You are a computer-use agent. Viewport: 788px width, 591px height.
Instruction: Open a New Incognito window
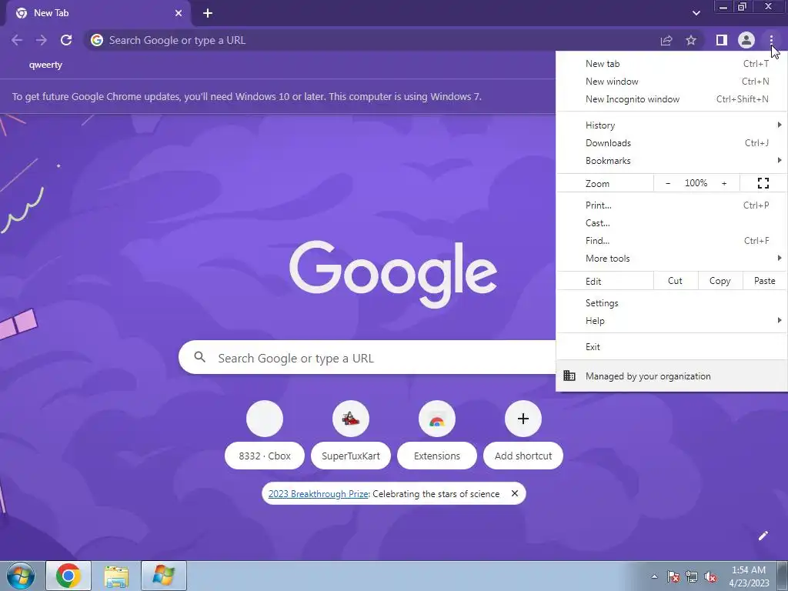tap(671, 99)
